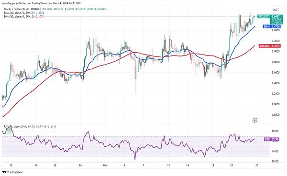This screenshot has width=287, height=176.
Task: Click the purple lightning flash icon on chart
Action: tap(255, 120)
